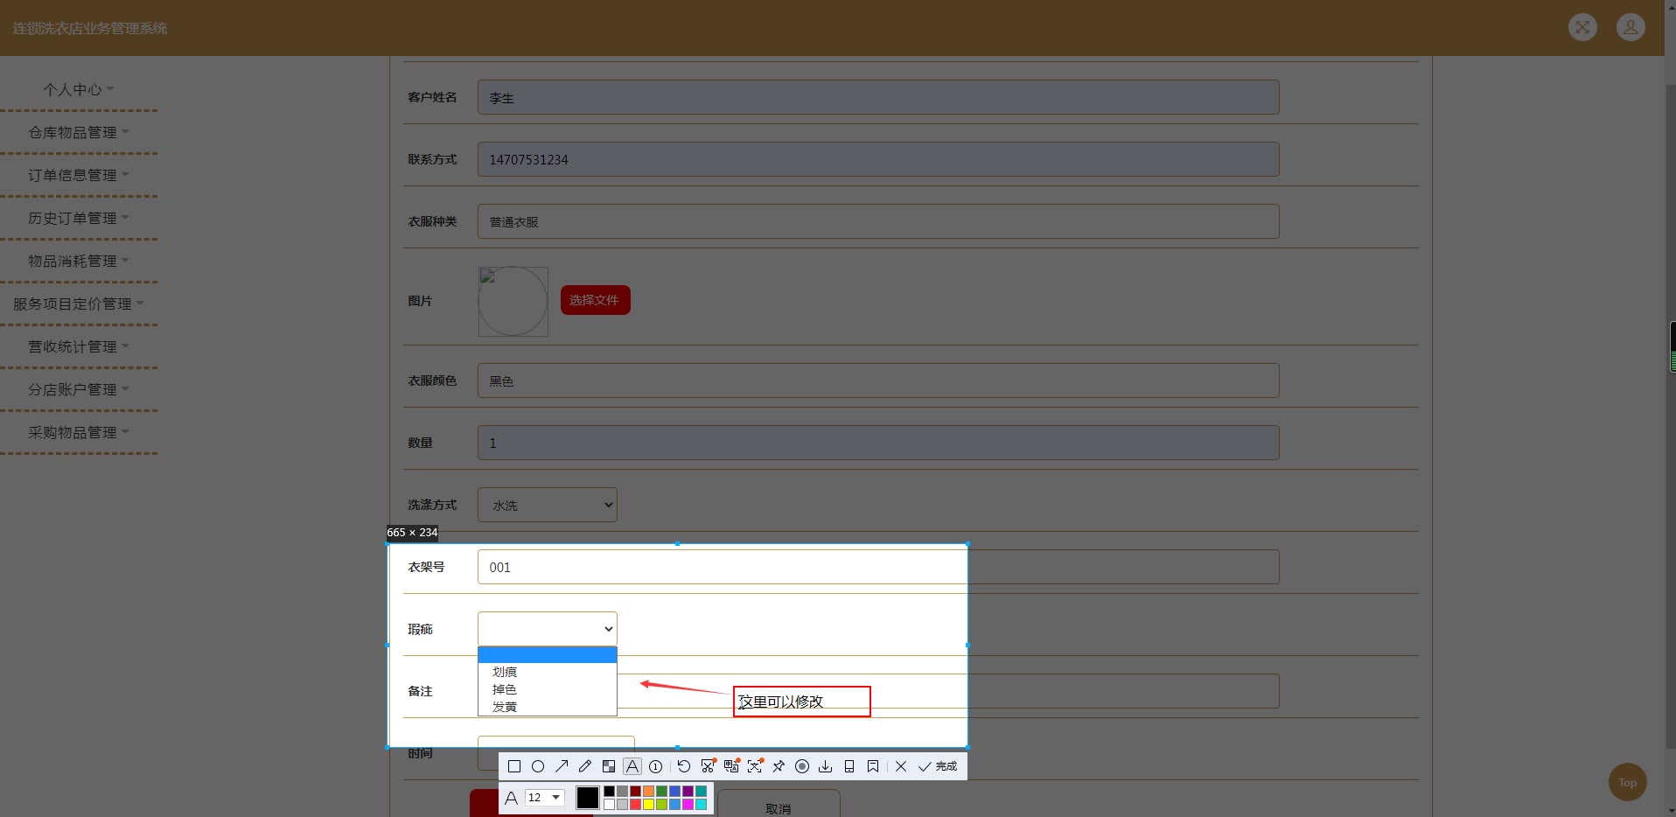The image size is (1676, 817).
Task: Click the image preview thumbnail
Action: (513, 301)
